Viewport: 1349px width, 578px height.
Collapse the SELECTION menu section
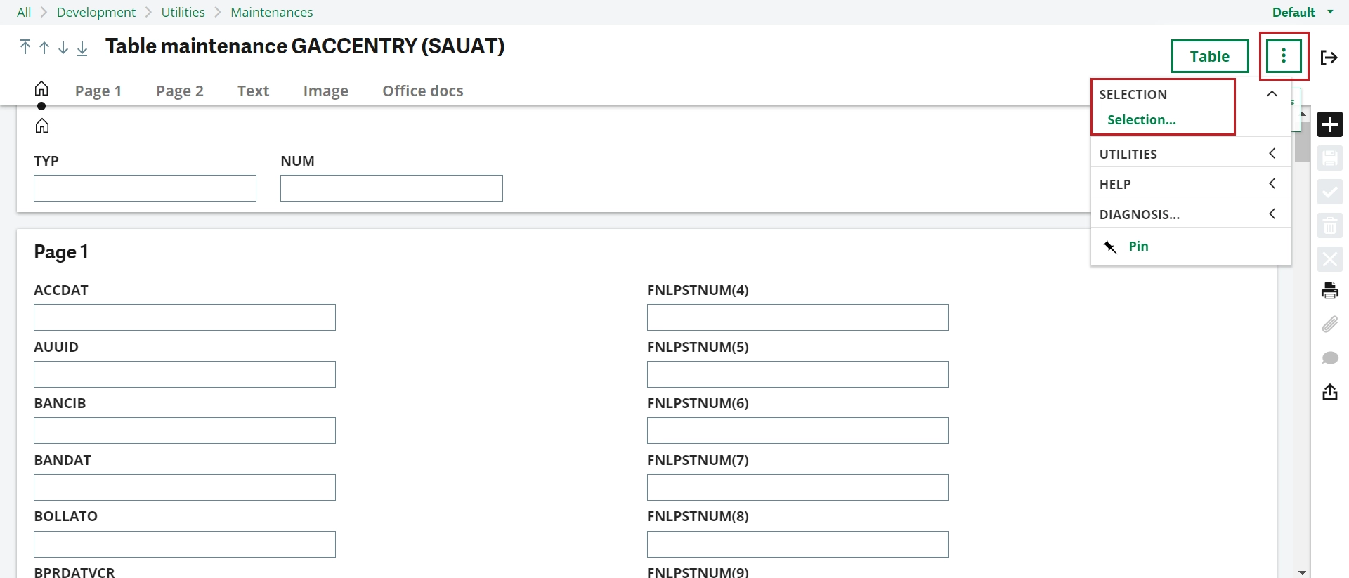(x=1272, y=94)
